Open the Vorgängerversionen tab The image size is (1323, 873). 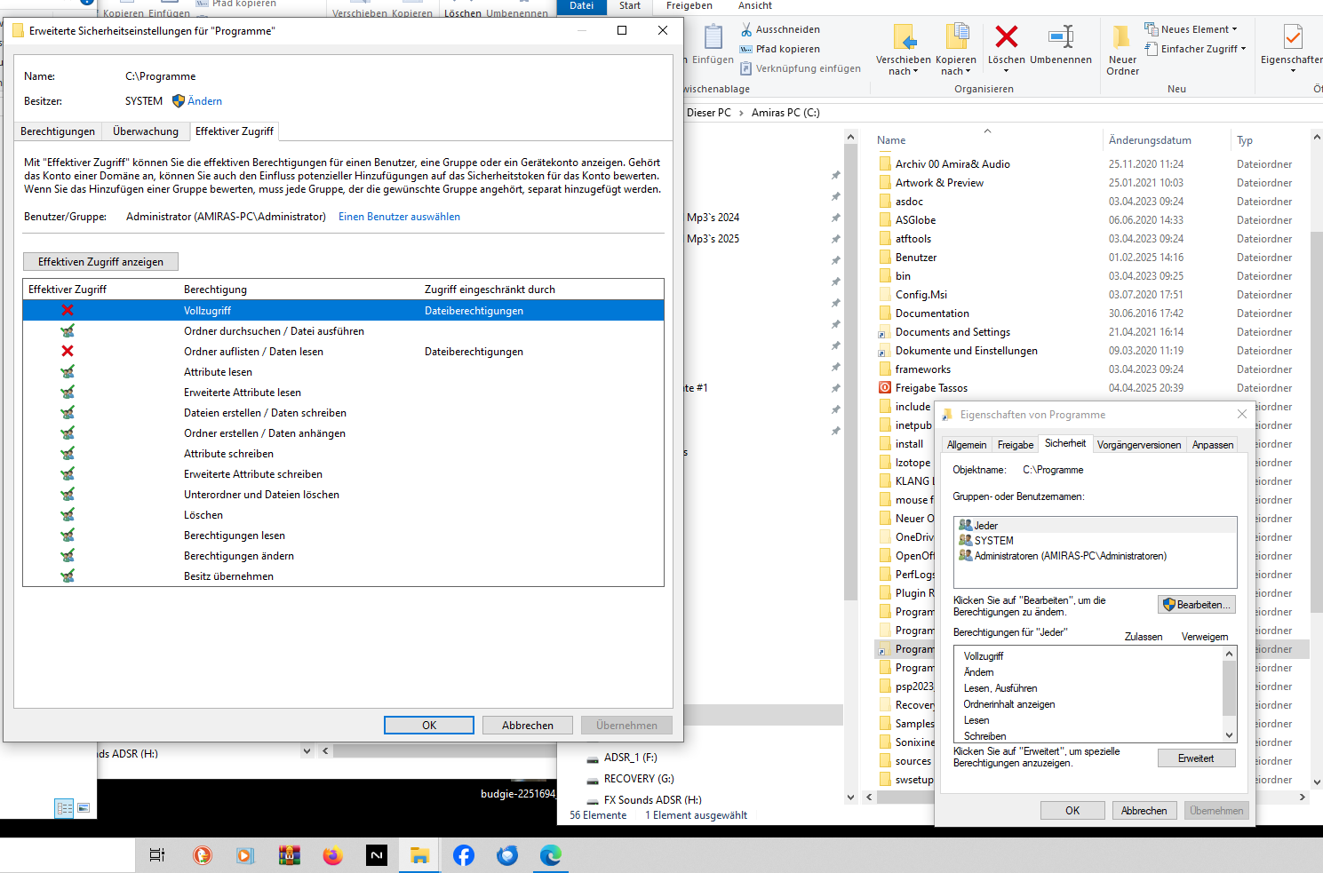[1139, 445]
